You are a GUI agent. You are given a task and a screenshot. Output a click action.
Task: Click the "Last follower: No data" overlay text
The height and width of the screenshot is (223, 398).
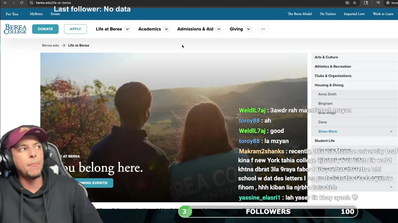click(92, 9)
